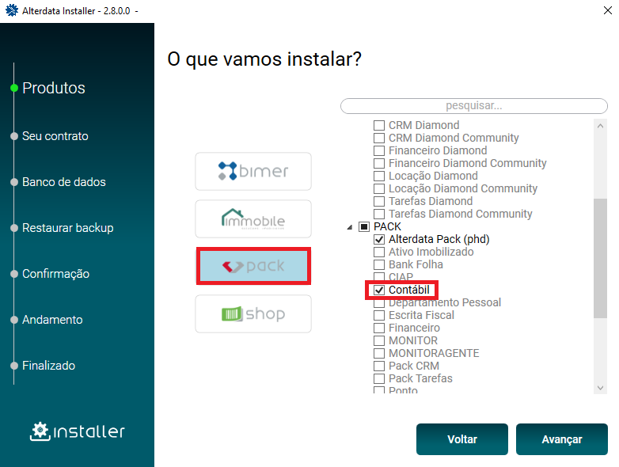Click the Alterdata Pack (phd) label
This screenshot has height=467, width=619.
tap(439, 239)
